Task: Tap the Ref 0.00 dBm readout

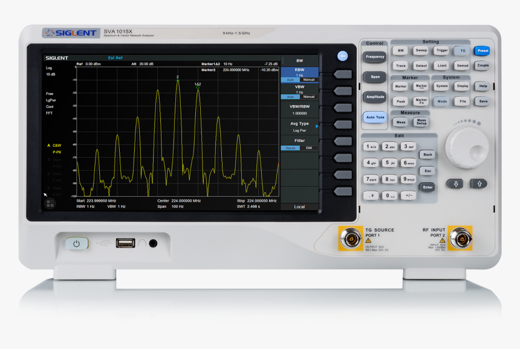Action: pyautogui.click(x=88, y=64)
